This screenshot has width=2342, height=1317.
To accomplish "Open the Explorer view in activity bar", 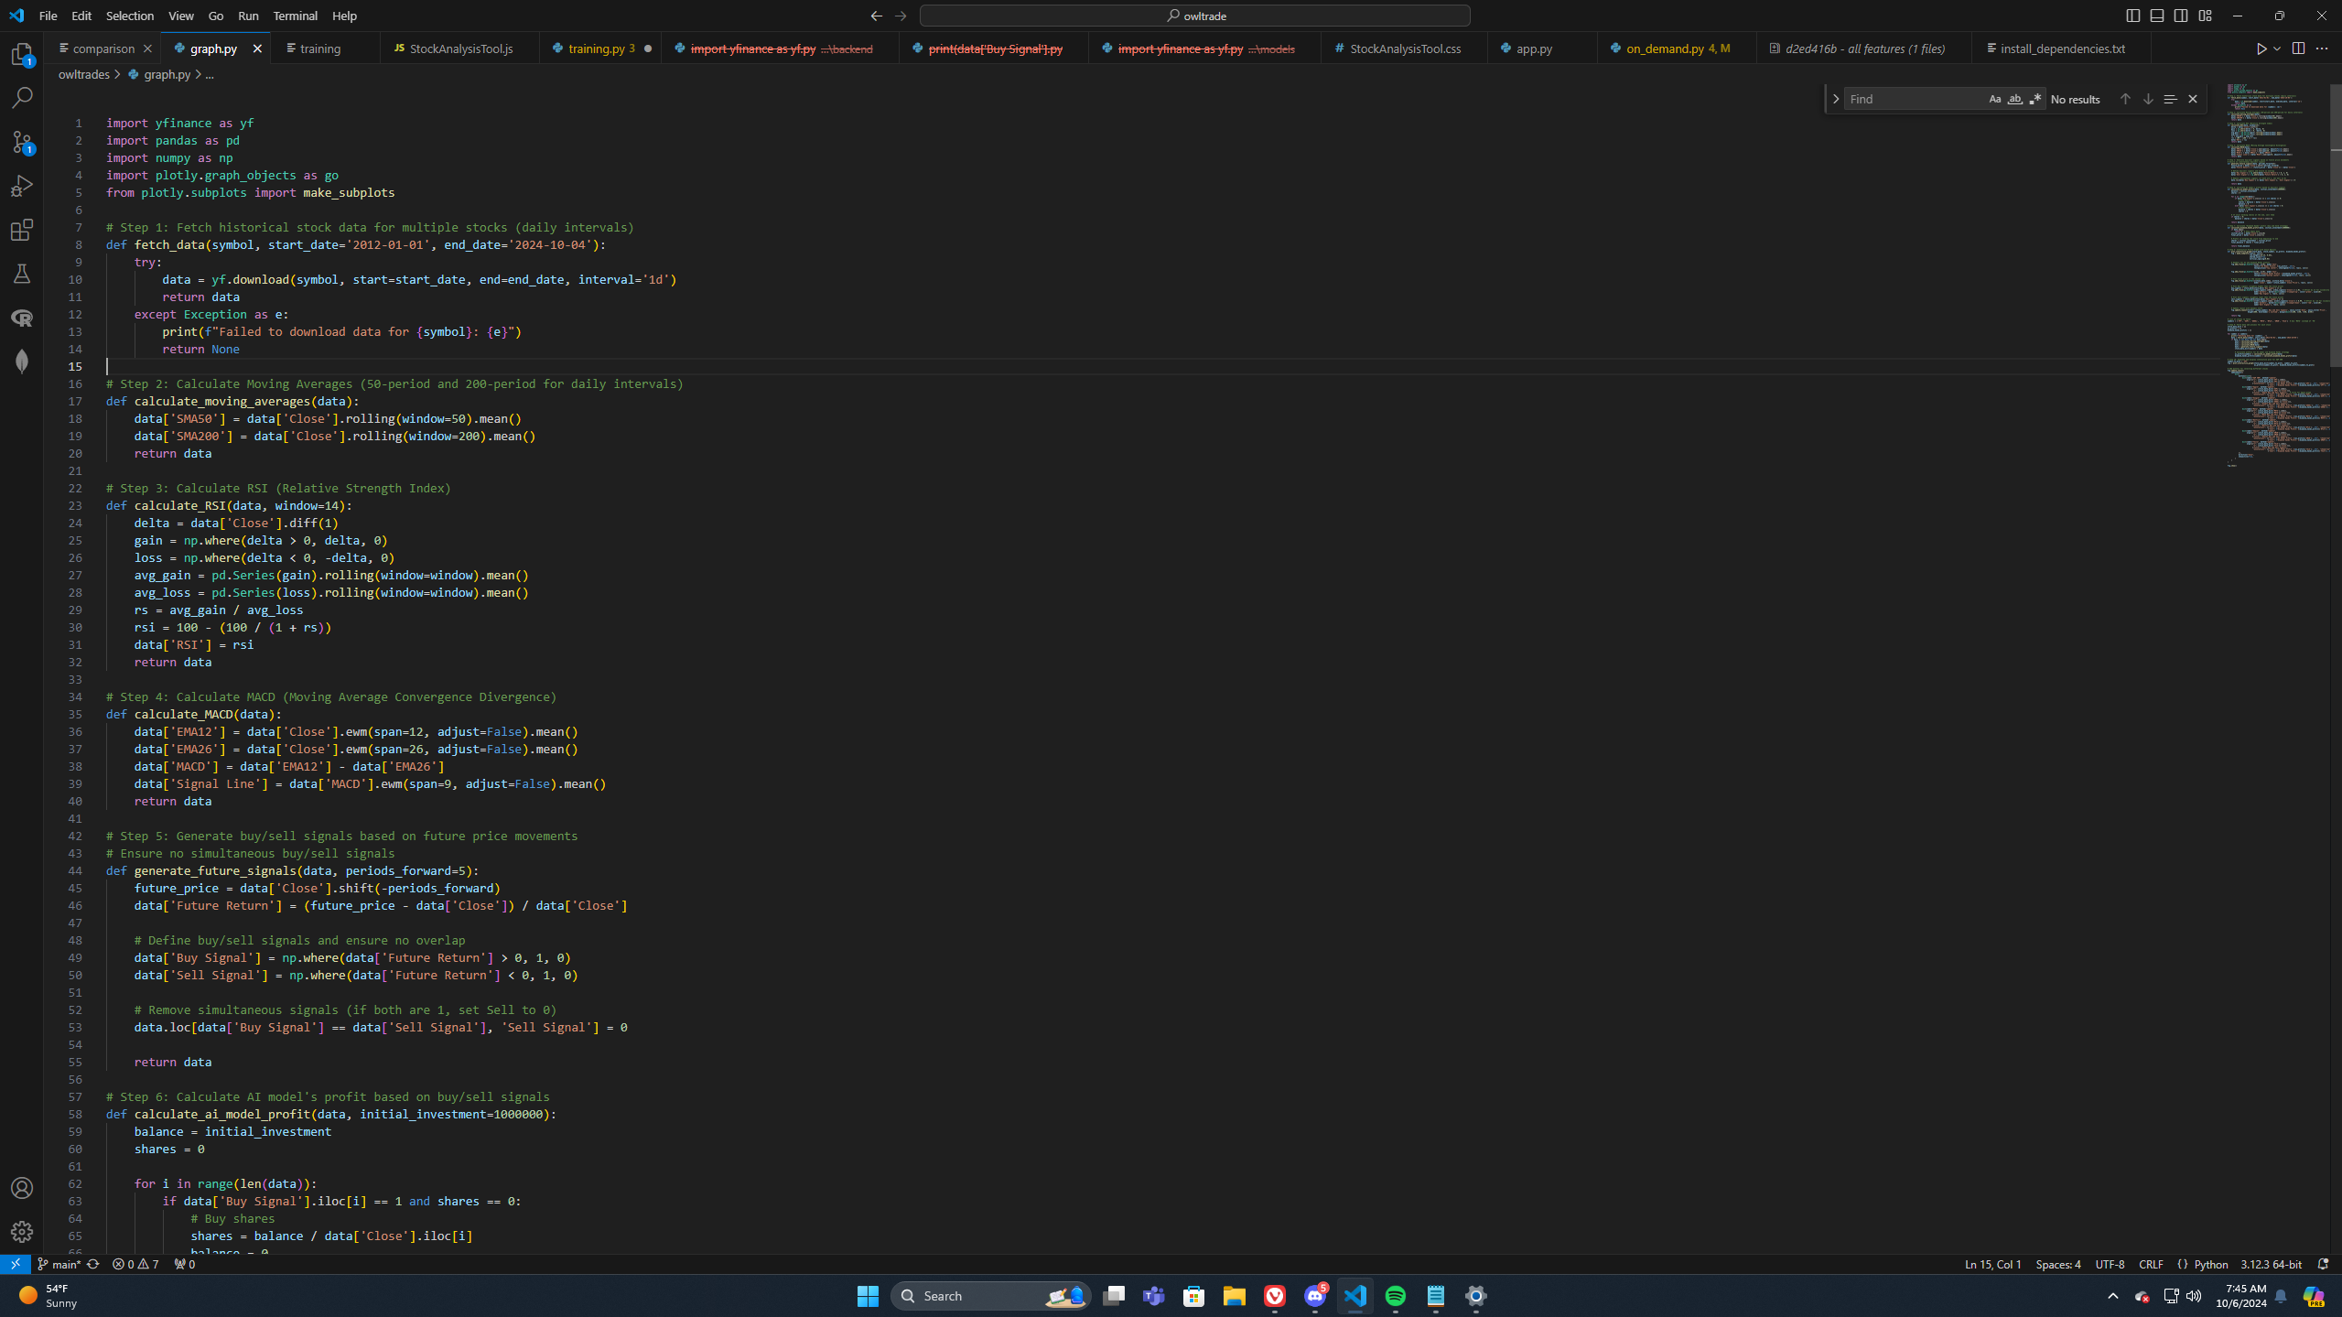I will (x=22, y=55).
